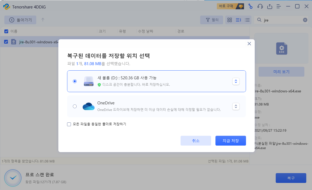Toggle the select-all 이름 checkbox
The height and width of the screenshot is (190, 312).
pyautogui.click(x=6, y=31)
